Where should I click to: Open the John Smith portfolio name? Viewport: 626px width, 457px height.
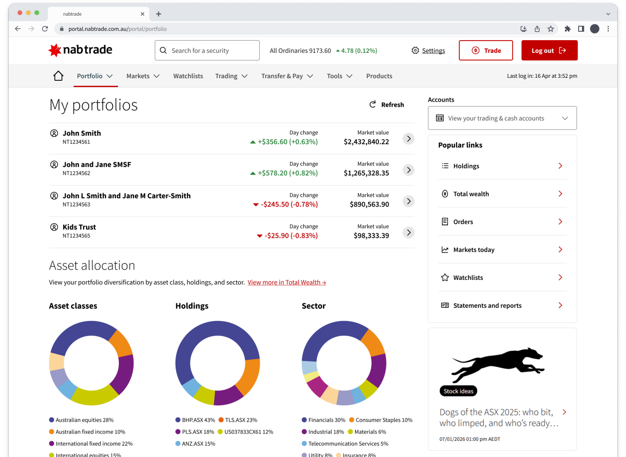tap(82, 133)
